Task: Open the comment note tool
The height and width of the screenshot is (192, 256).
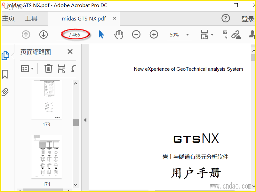Action: point(225,35)
